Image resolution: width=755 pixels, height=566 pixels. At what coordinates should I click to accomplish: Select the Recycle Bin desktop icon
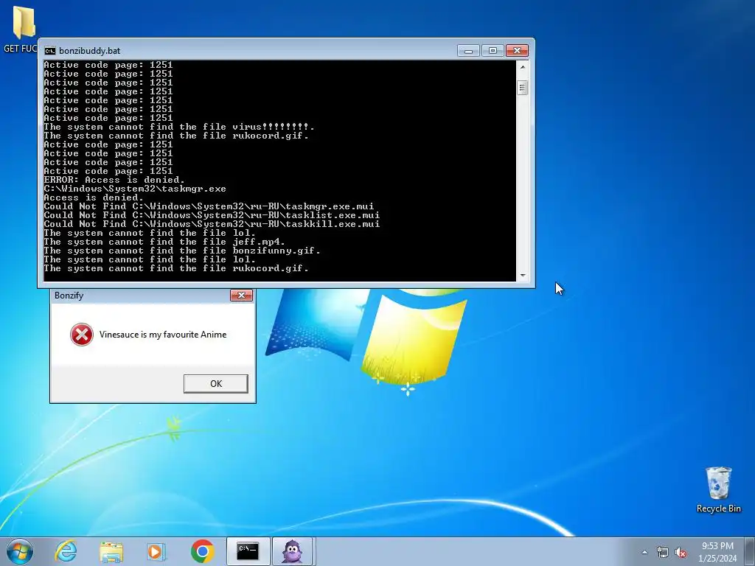point(718,489)
